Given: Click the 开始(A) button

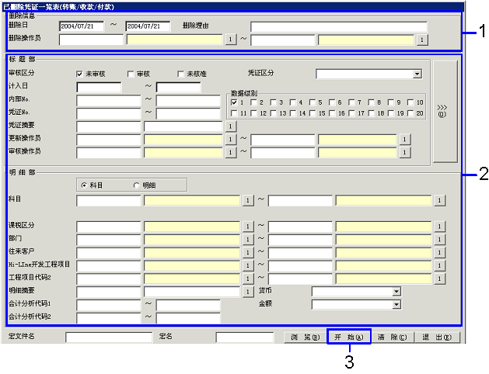Looking at the screenshot, I should (348, 338).
